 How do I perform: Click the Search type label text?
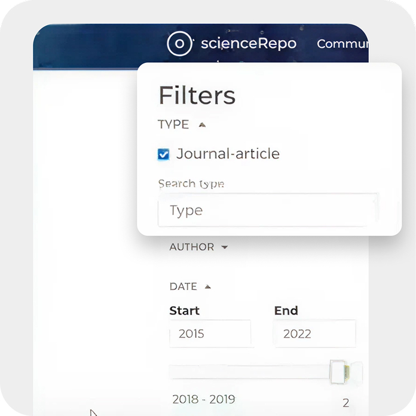pyautogui.click(x=191, y=183)
